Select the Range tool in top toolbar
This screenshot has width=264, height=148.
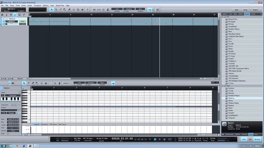pyautogui.click(x=56, y=10)
